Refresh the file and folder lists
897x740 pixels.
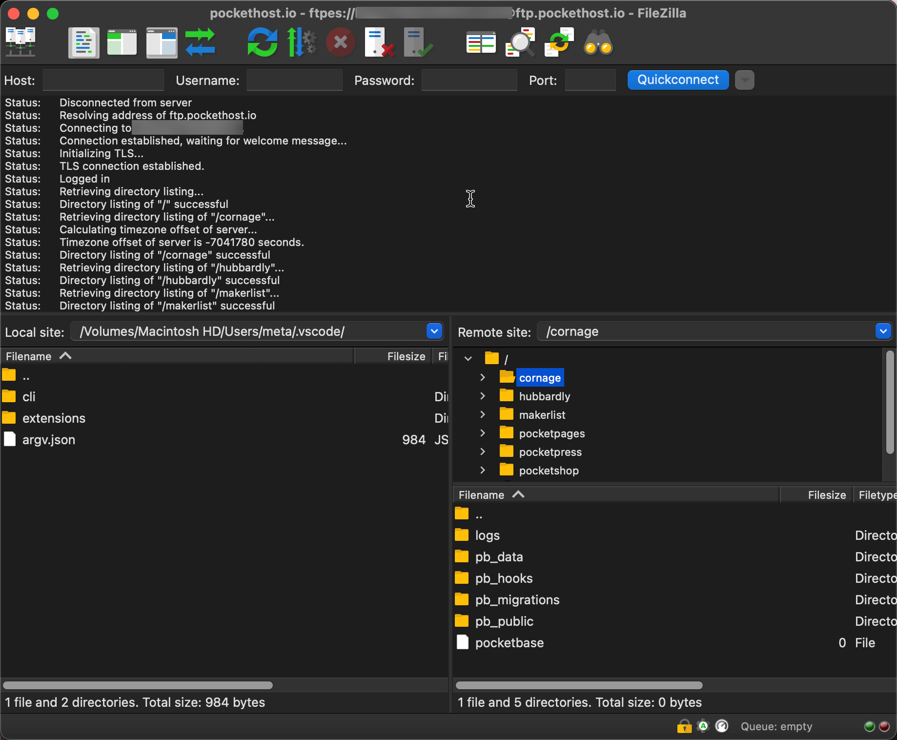[x=262, y=42]
